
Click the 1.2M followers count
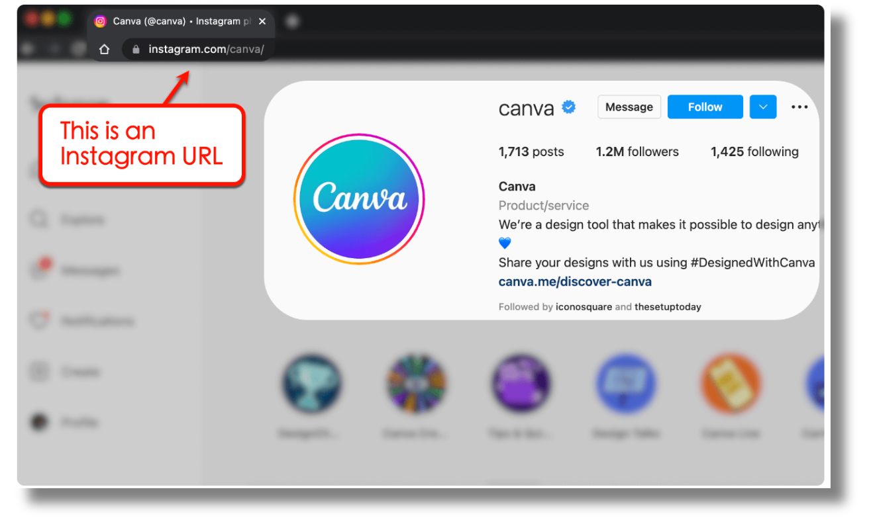637,152
